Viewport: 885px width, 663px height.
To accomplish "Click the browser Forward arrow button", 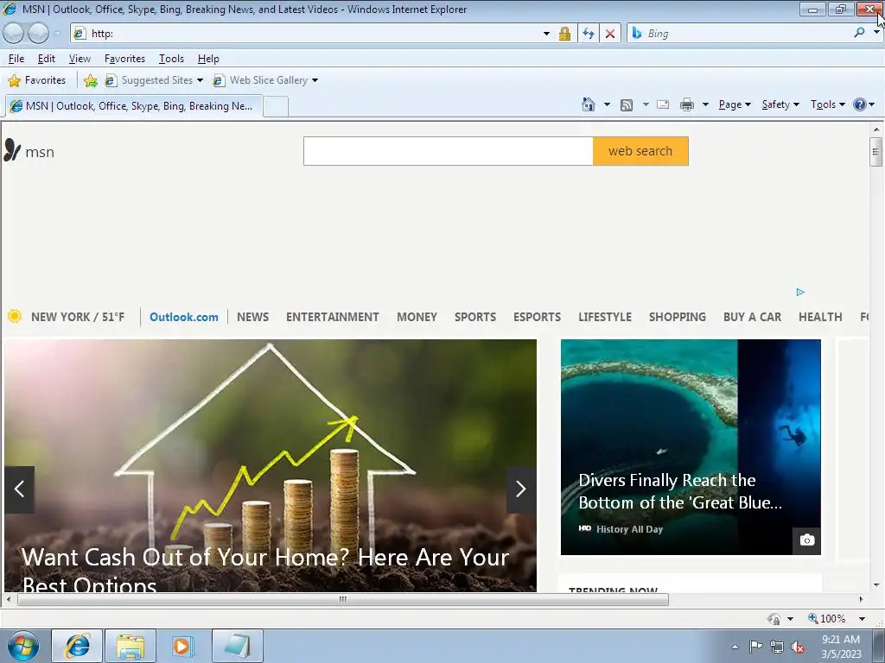I will (x=38, y=34).
